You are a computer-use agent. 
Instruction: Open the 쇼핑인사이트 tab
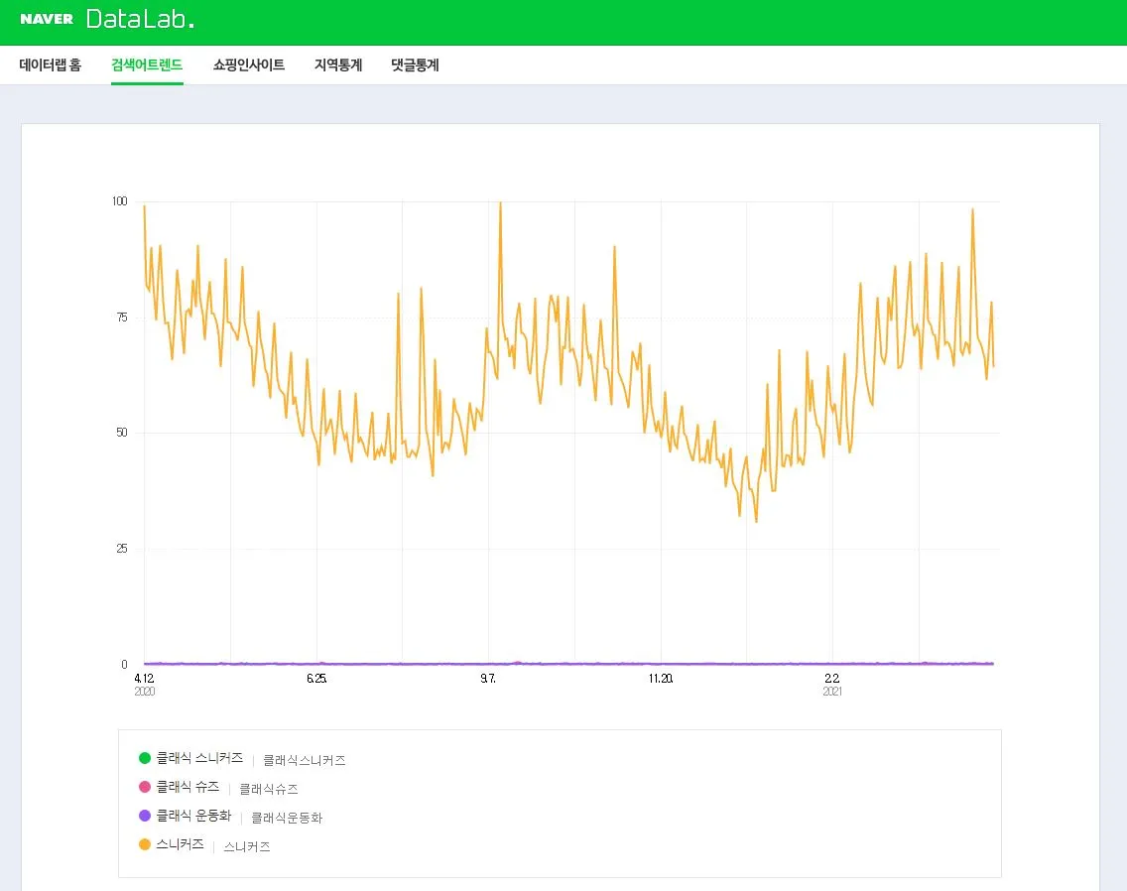coord(249,64)
